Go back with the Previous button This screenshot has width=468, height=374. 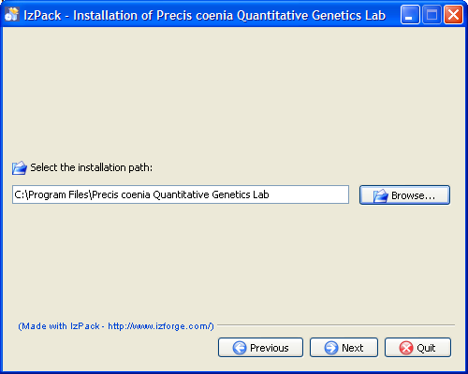(260, 348)
